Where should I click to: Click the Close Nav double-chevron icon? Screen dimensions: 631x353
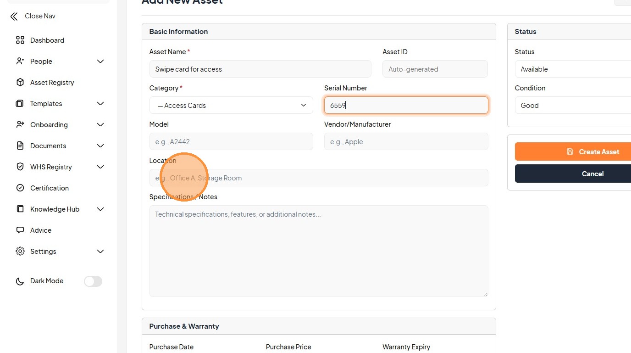(14, 17)
